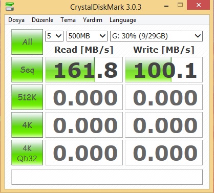The image size is (214, 193).
Task: Open the Yardım menu
Action: coord(93,20)
